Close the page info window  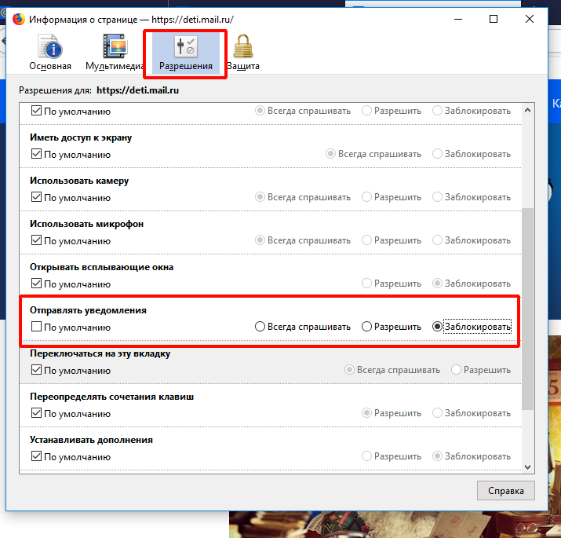(530, 19)
